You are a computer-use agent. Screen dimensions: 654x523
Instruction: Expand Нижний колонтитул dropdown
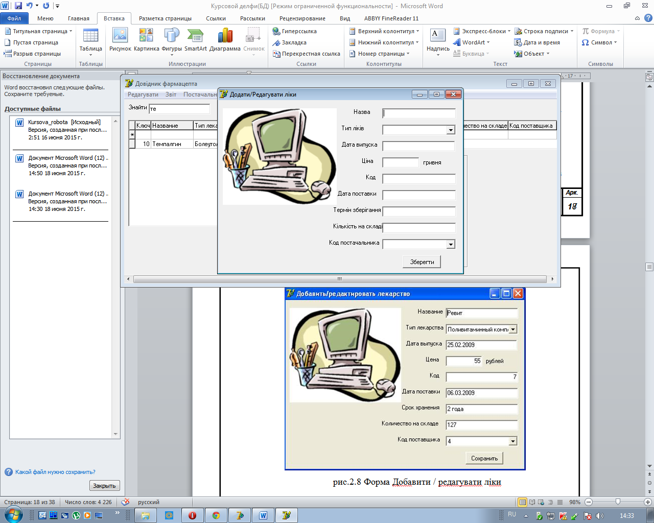coord(417,42)
